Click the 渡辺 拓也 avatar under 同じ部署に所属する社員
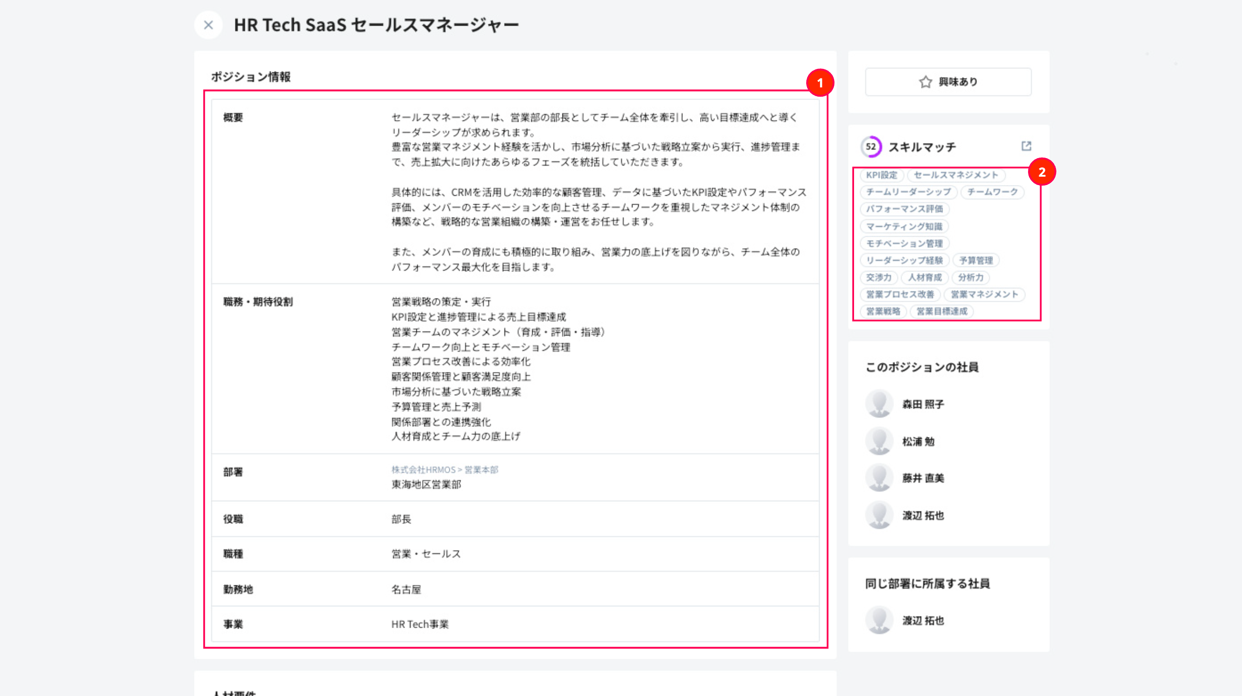The image size is (1242, 696). tap(879, 620)
